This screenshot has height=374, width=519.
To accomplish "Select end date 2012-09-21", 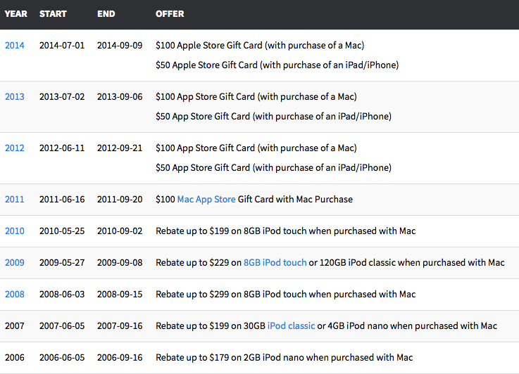I will tap(120, 148).
